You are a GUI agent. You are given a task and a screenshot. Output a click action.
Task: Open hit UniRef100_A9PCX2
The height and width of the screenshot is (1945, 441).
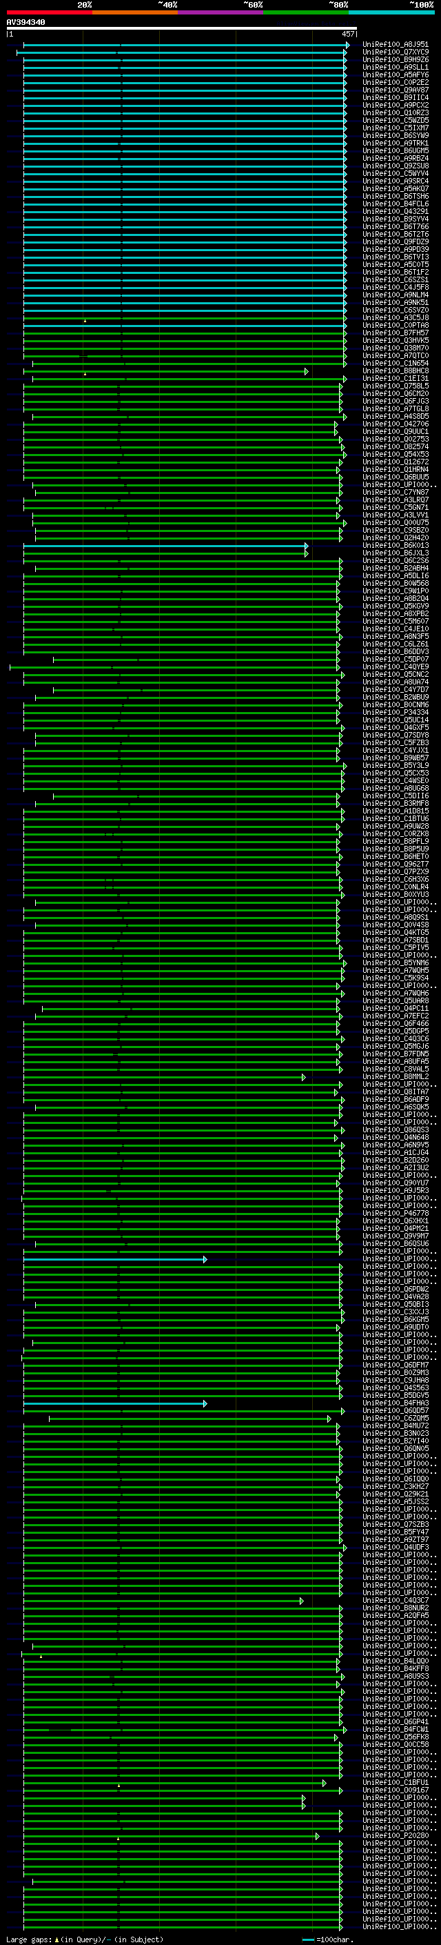(395, 105)
